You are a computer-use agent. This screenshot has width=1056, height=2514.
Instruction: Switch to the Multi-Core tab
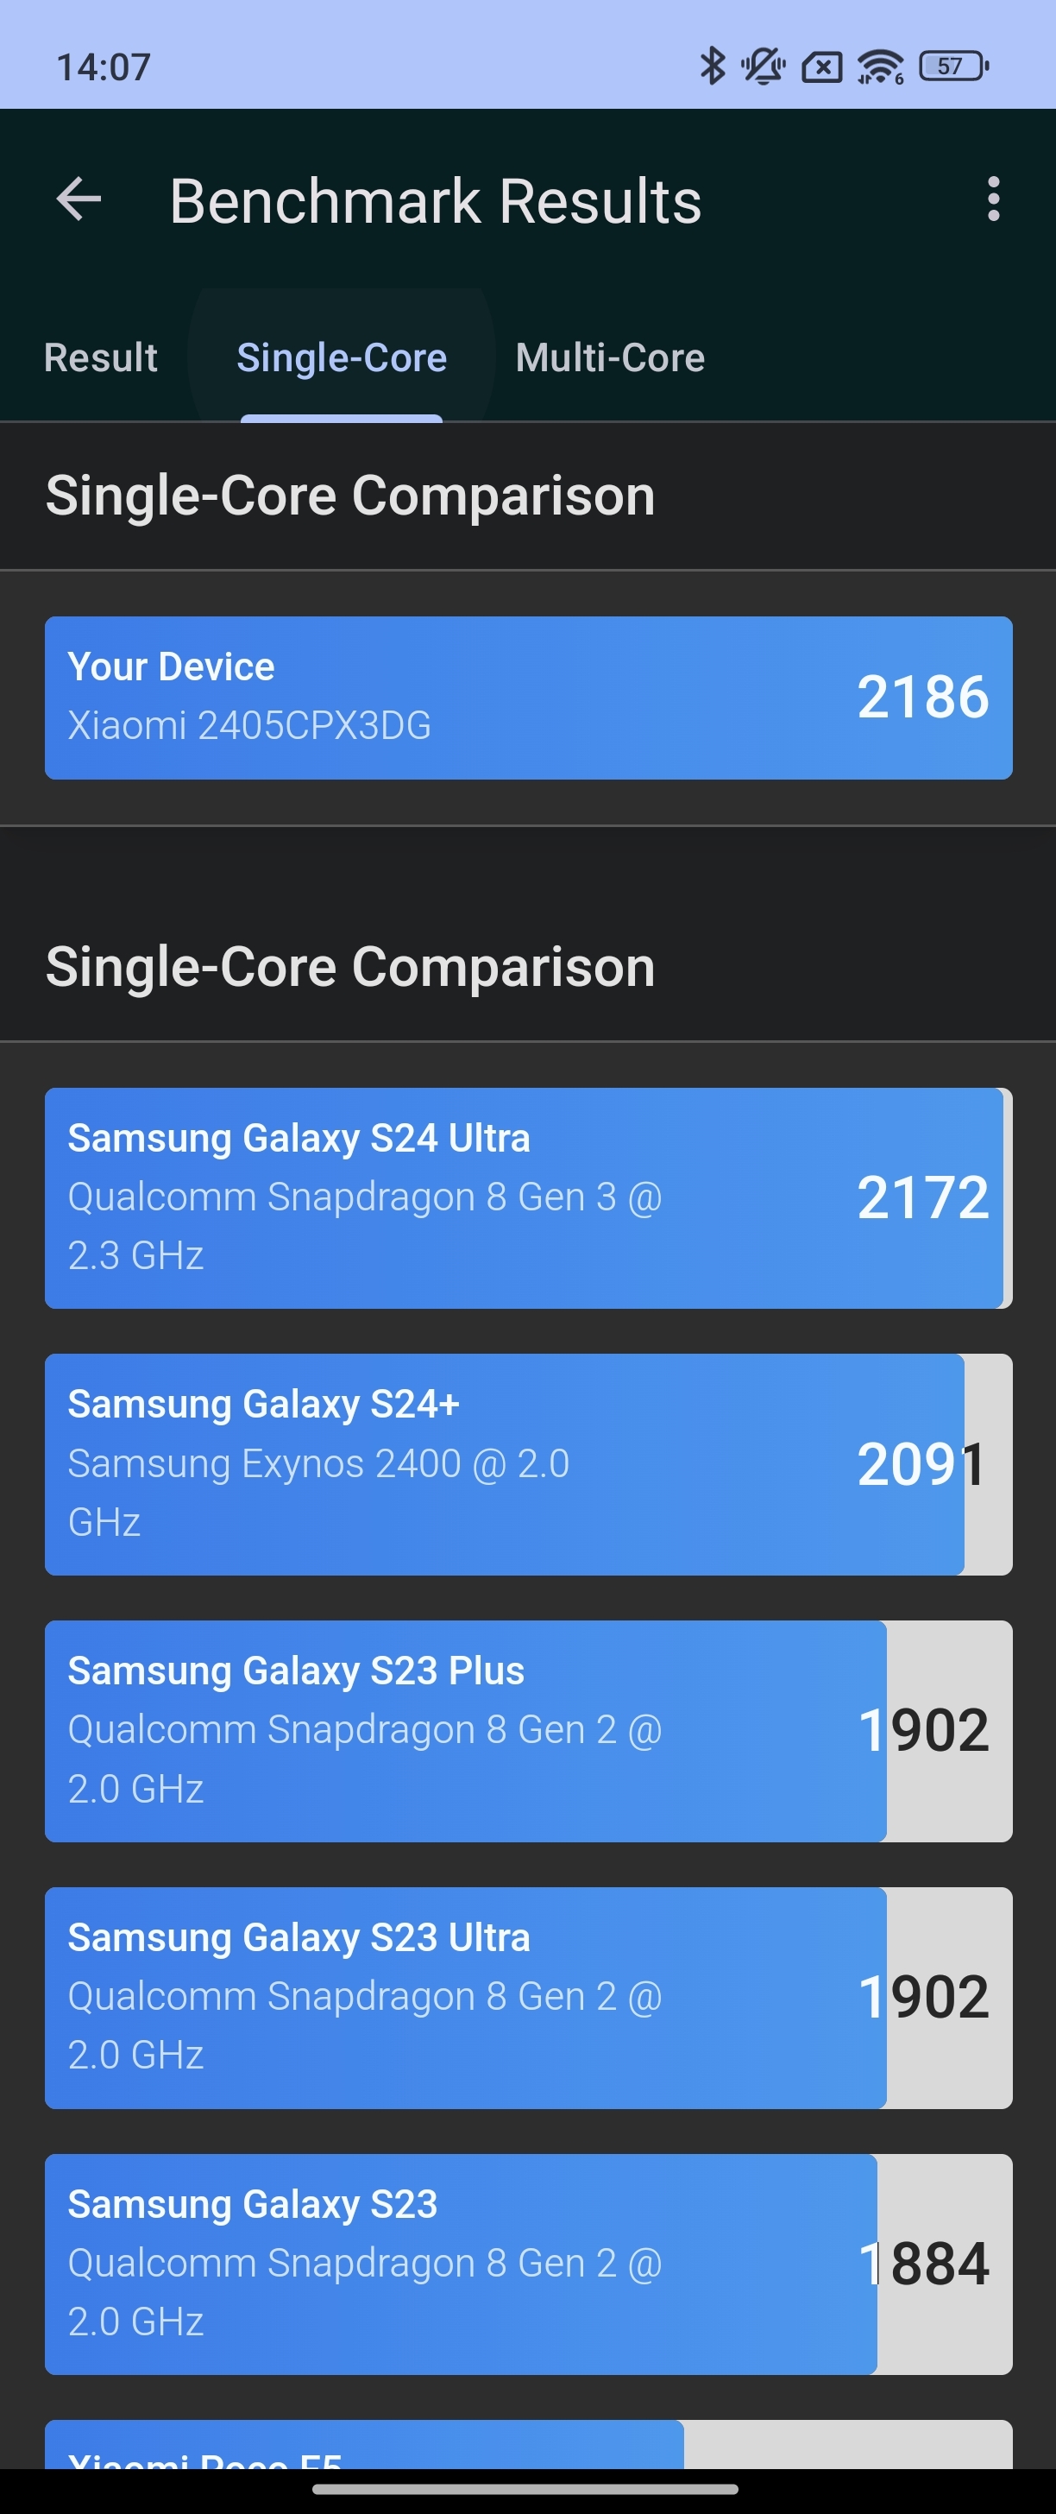tap(609, 357)
